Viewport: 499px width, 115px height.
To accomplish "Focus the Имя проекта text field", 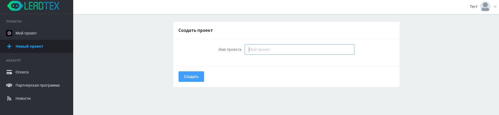I will coord(299,49).
